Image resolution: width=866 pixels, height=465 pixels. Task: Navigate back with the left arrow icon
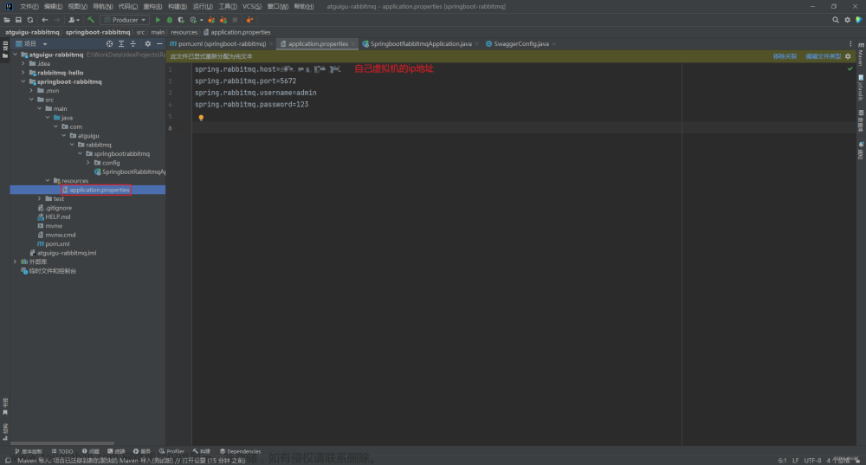(x=45, y=20)
